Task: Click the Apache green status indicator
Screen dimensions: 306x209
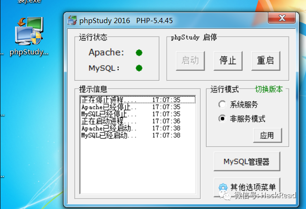Action: 139,53
